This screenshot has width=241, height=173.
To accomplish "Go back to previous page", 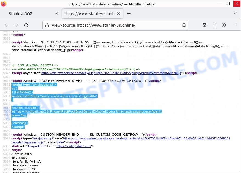I will pos(7,25).
